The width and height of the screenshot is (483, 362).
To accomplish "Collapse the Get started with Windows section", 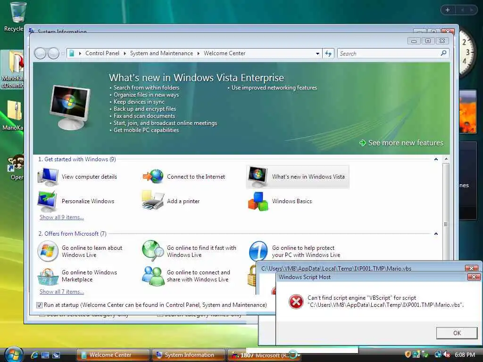I will coord(436,159).
